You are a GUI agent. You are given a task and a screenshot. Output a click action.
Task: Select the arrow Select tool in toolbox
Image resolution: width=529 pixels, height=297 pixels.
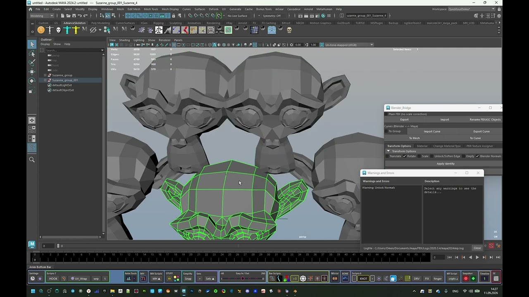(32, 45)
